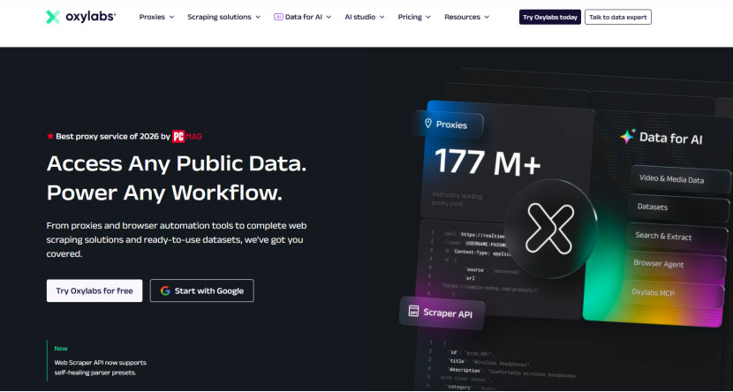Click the Try Oxylabs today button
Image resolution: width=733 pixels, height=392 pixels.
(549, 17)
